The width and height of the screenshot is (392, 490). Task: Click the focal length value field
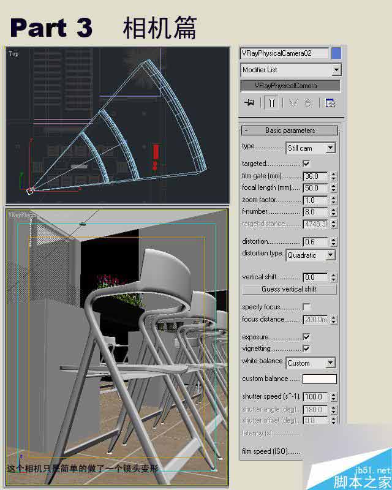pyautogui.click(x=315, y=188)
